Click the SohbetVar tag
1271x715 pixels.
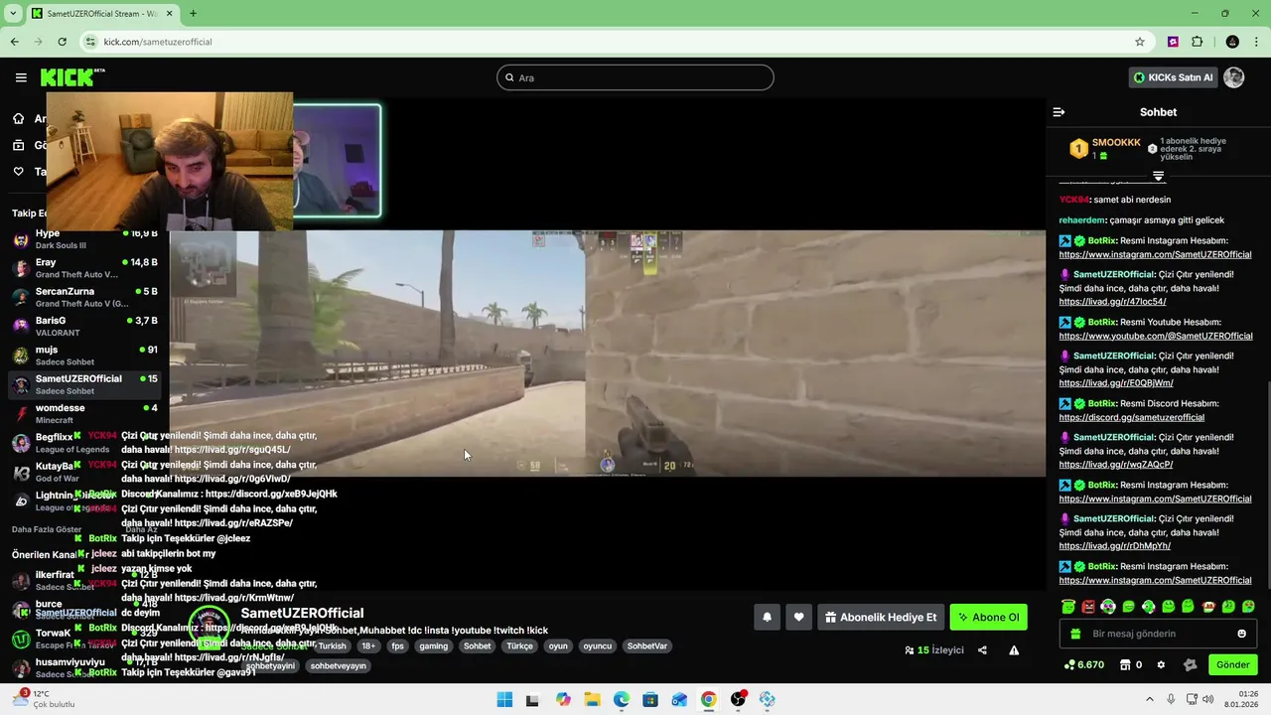[646, 645]
